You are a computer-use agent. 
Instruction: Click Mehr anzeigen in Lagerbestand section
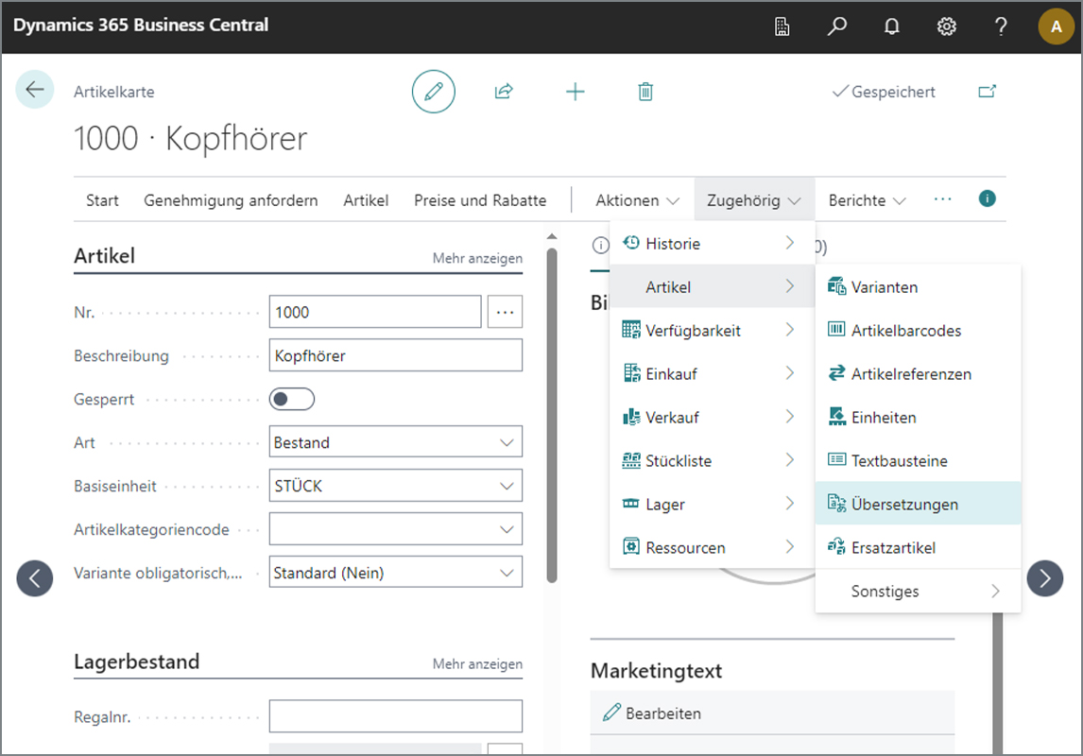[477, 663]
